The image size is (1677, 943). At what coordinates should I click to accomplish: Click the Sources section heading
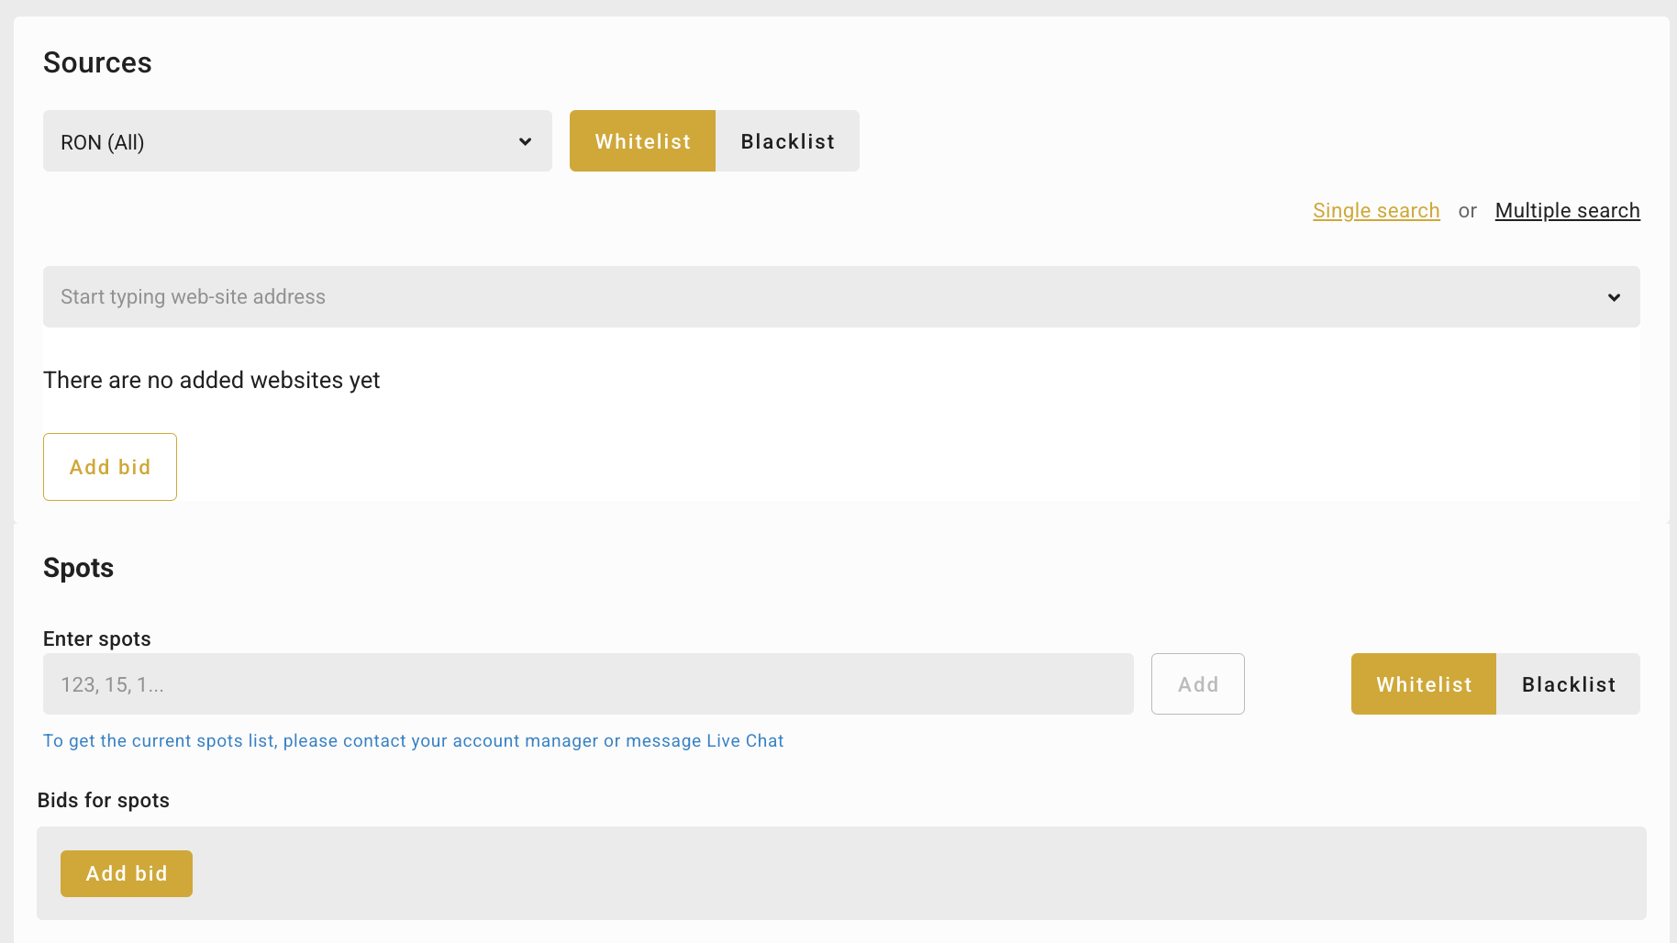[x=97, y=62]
